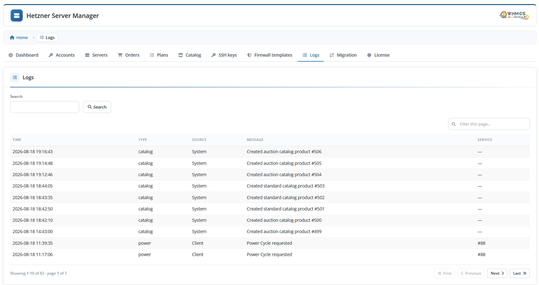Click the magnifier icon in filter field
Viewport: 539px width, 285px height.
click(454, 124)
